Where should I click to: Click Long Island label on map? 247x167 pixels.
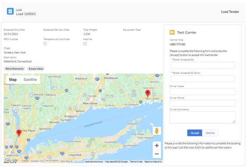tap(74, 155)
